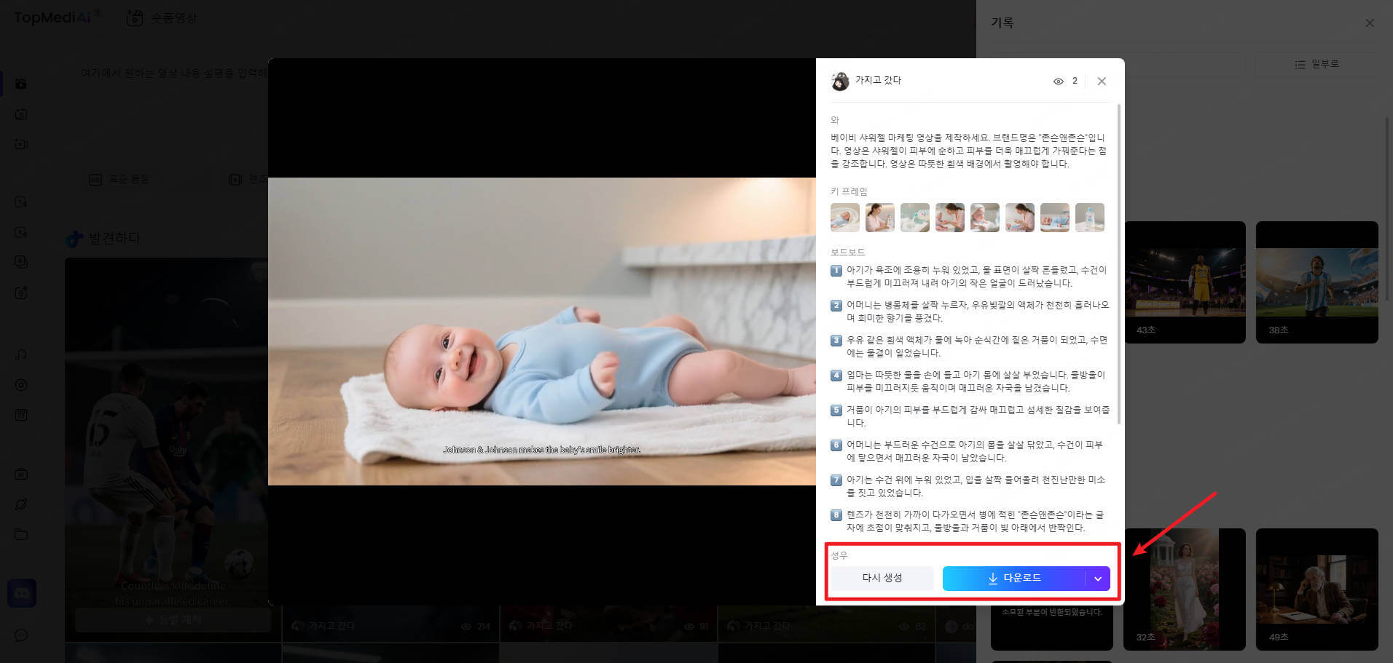The width and height of the screenshot is (1393, 663).
Task: Click the storyboard number 1 badge
Action: (836, 271)
